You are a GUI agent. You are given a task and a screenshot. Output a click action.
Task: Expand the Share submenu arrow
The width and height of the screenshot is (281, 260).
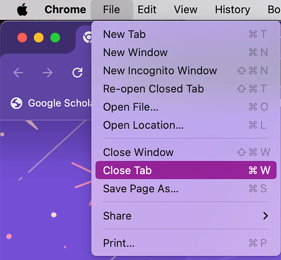[x=265, y=216]
